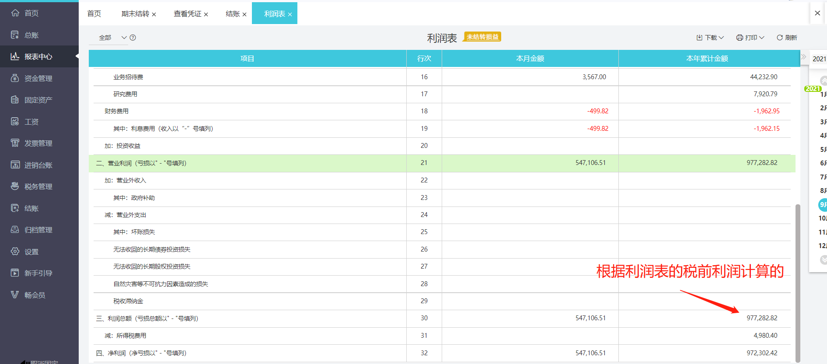Image resolution: width=827 pixels, height=364 pixels.
Task: Open 发票管理 invoice management icon
Action: pyautogui.click(x=15, y=143)
